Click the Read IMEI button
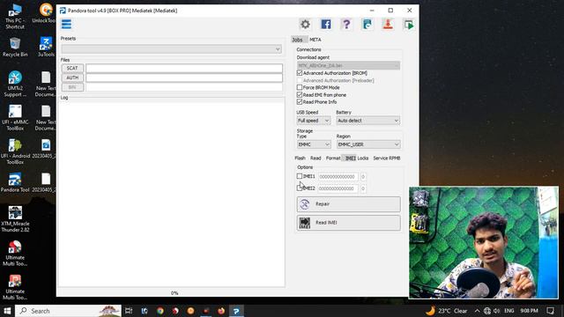 [x=349, y=223]
